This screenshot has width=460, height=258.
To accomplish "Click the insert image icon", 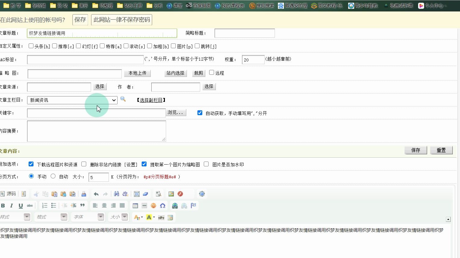I will 171,194.
